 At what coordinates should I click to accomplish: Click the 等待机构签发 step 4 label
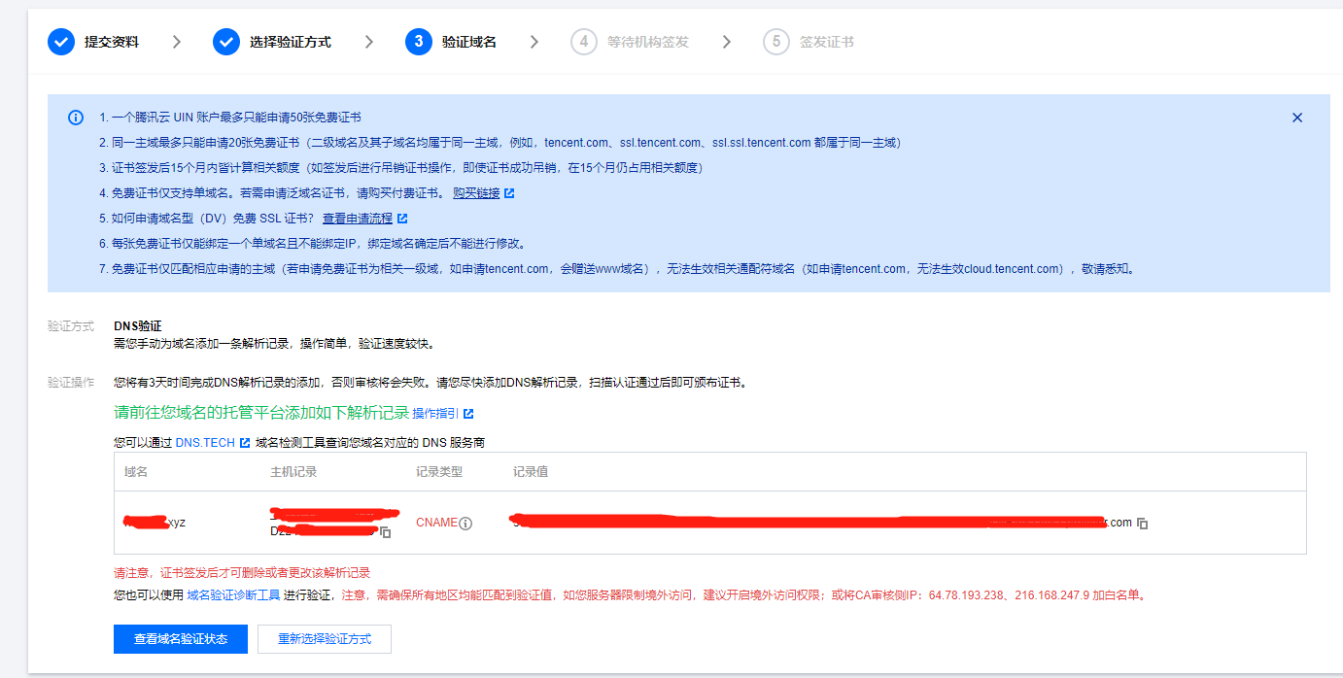click(647, 42)
